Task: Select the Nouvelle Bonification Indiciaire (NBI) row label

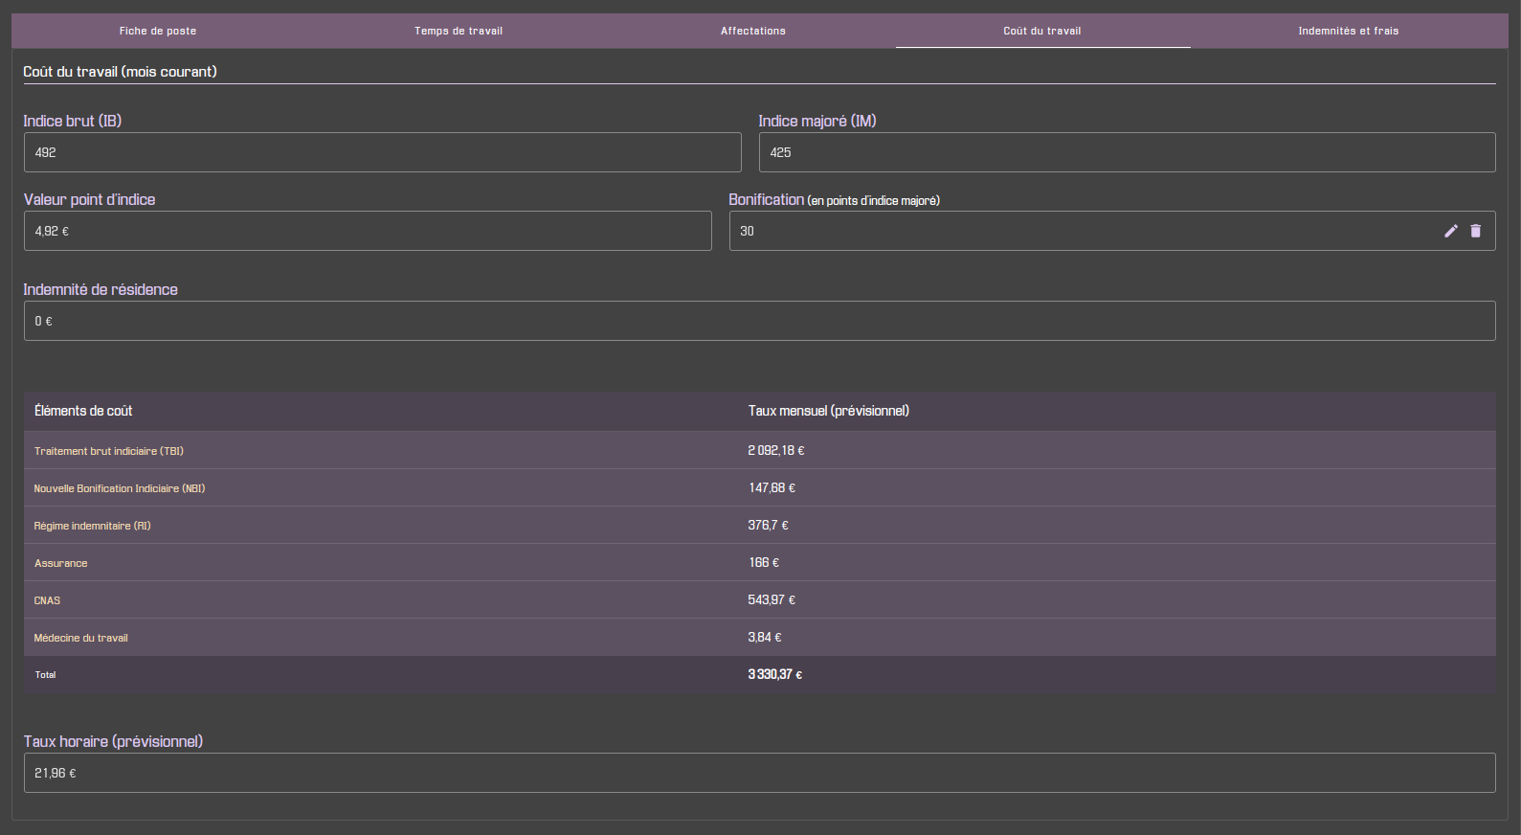Action: (120, 488)
